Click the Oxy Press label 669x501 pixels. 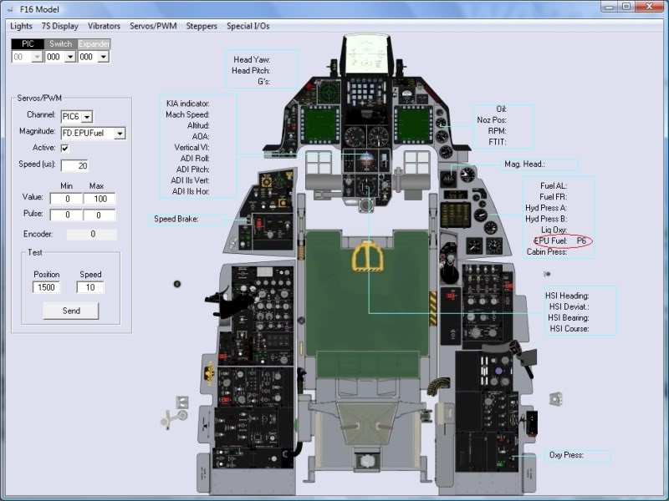click(x=566, y=455)
